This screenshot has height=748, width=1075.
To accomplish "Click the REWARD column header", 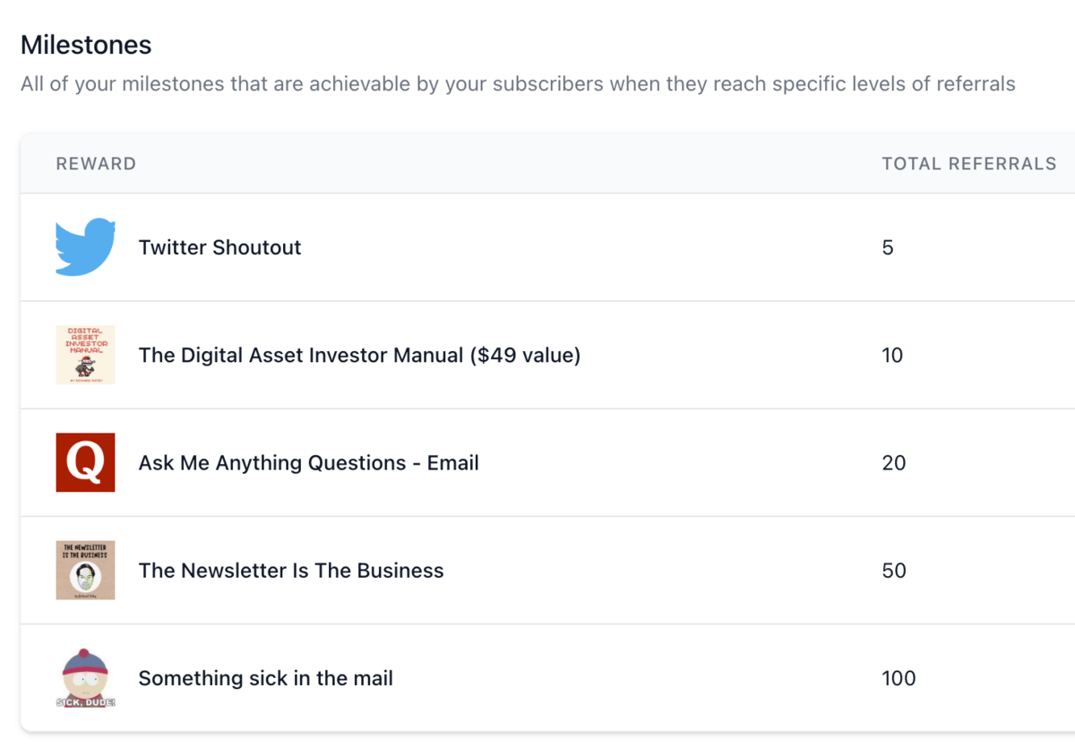I will pyautogui.click(x=96, y=164).
